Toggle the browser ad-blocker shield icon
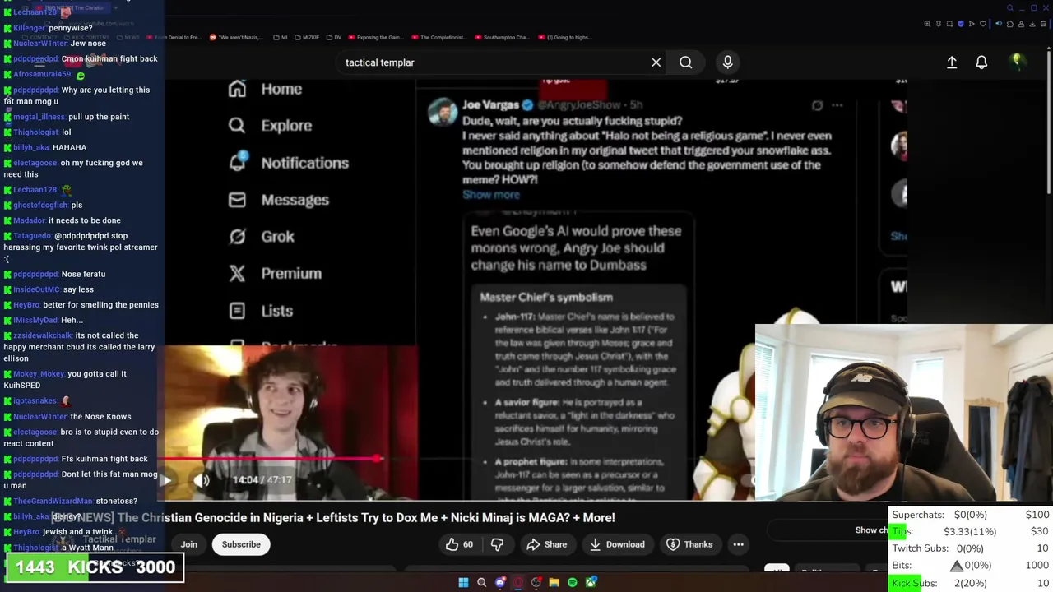Screen dimensions: 1053x592 [961, 24]
